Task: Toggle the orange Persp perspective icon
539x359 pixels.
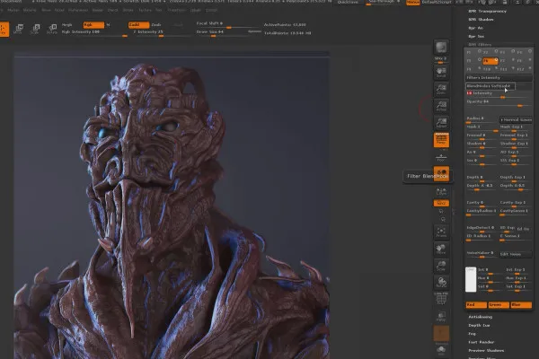Action: (441, 140)
